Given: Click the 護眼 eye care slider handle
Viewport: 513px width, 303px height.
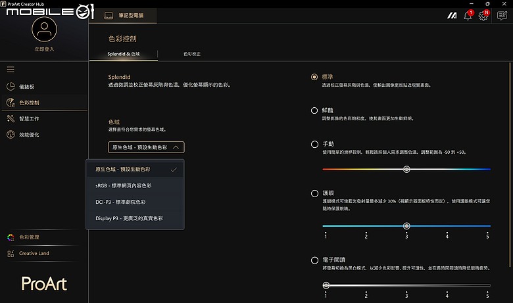Looking at the screenshot, I should pos(406,226).
